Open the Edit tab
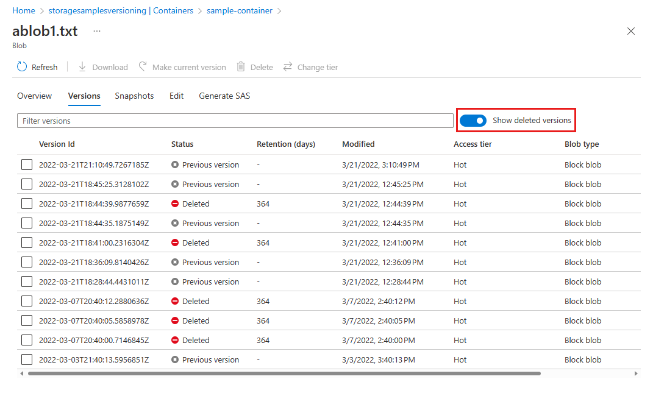 [x=176, y=96]
